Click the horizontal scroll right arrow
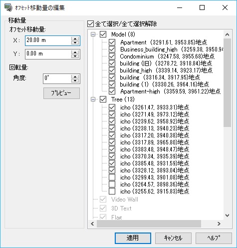The width and height of the screenshot is (237, 248). [x=219, y=223]
